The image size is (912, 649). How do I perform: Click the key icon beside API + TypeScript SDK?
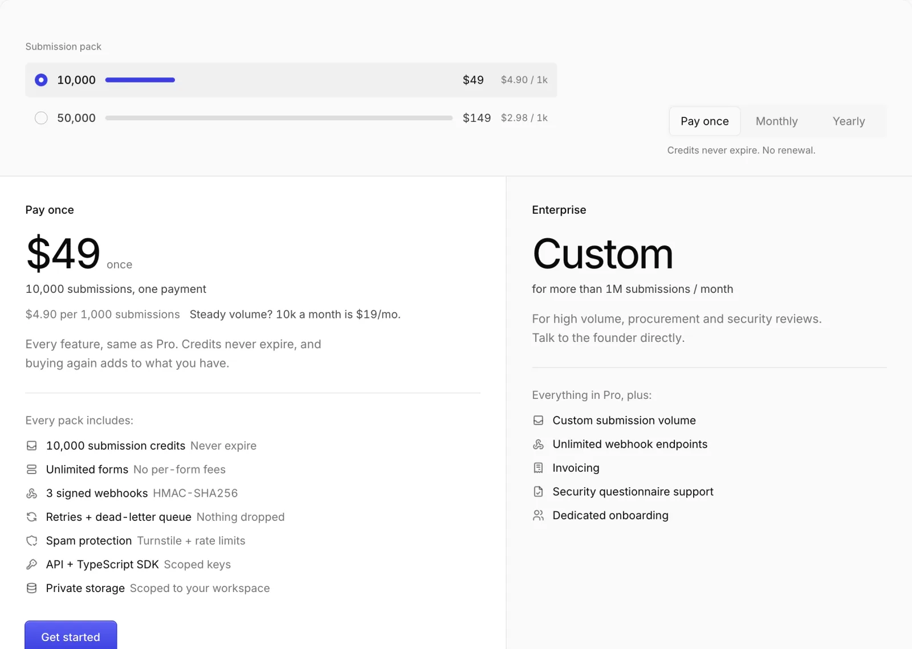tap(32, 564)
